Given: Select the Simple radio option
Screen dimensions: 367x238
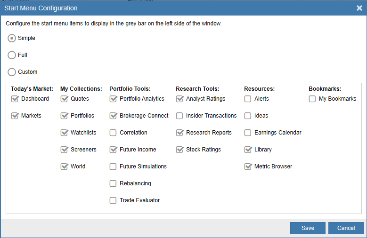Looking at the screenshot, I should 12,38.
